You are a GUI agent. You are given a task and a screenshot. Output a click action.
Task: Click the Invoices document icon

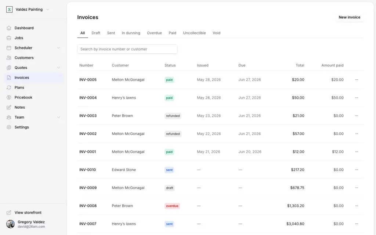click(9, 77)
